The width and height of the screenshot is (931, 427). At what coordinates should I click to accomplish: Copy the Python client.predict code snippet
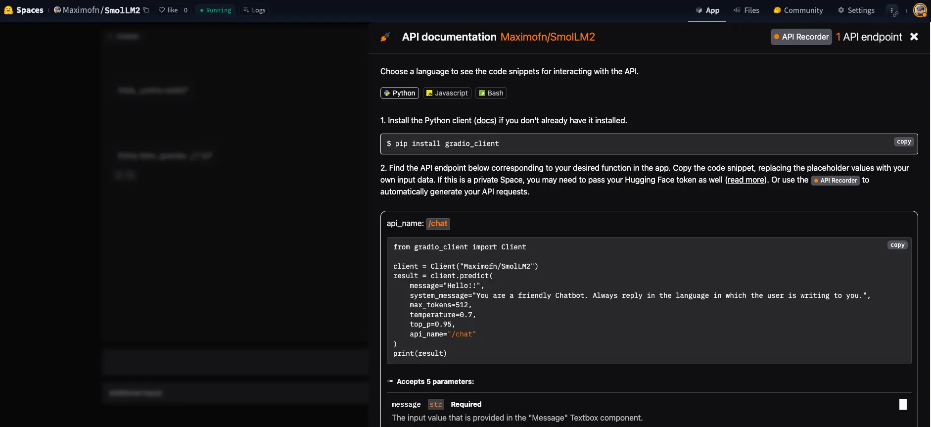coord(897,245)
